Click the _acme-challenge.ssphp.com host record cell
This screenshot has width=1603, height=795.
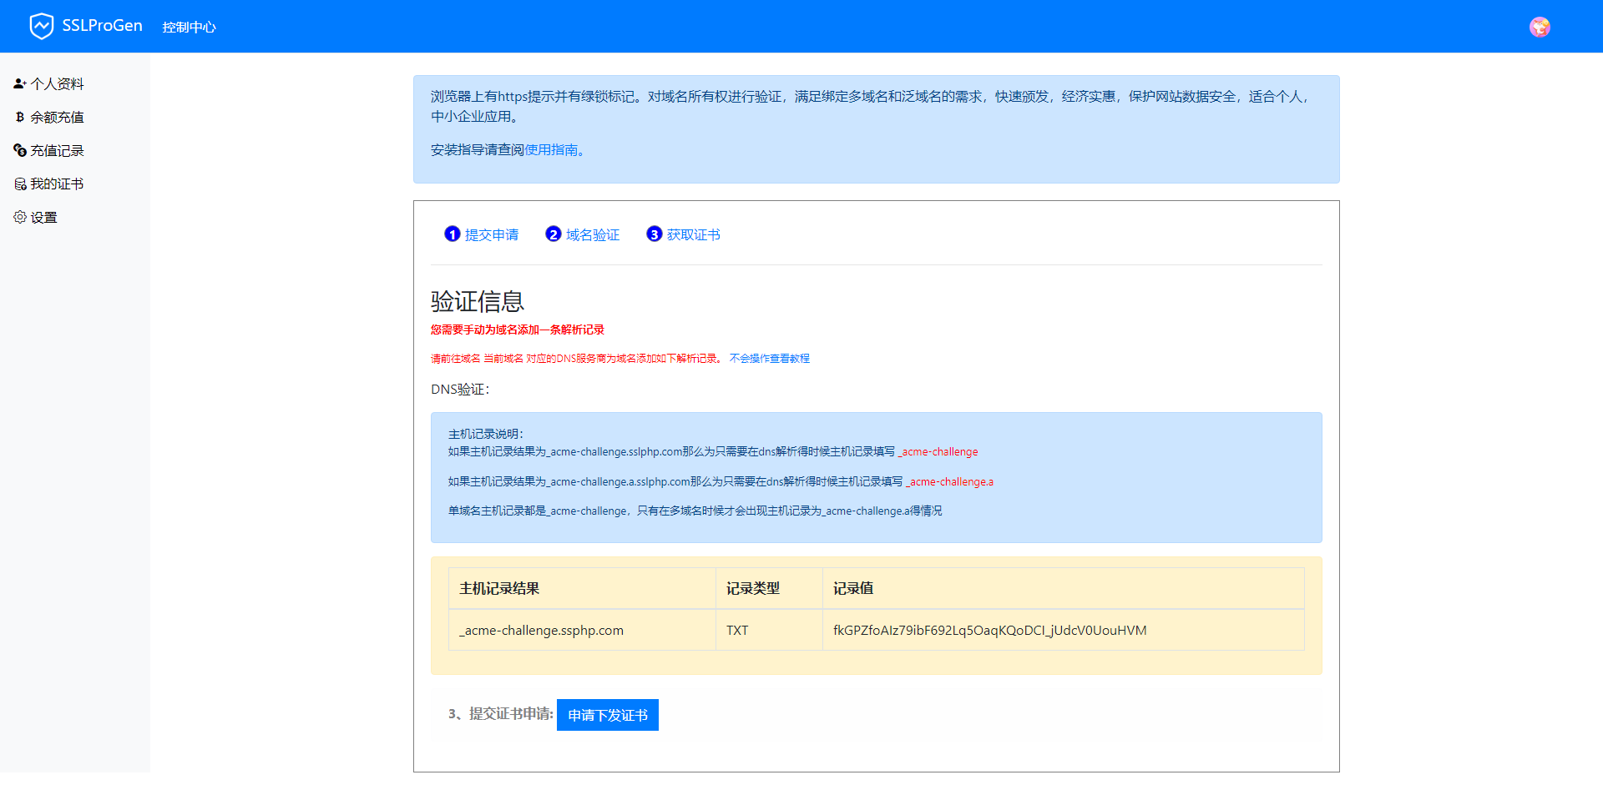click(541, 630)
